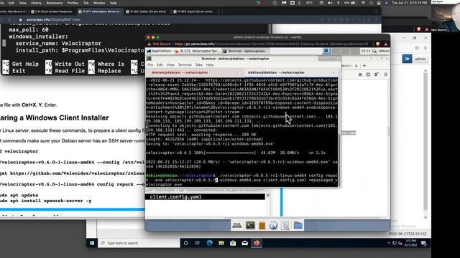Click the Show Desktop icon in Debian dock
Image resolution: width=460 pixels, height=258 pixels.
[237, 225]
